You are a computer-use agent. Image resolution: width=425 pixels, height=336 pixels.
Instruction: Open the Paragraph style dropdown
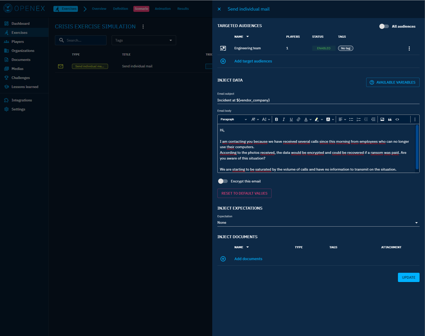click(x=233, y=119)
